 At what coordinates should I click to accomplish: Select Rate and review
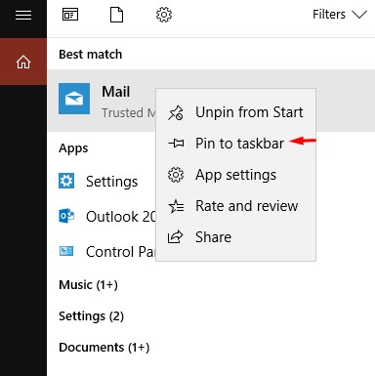tap(236, 206)
